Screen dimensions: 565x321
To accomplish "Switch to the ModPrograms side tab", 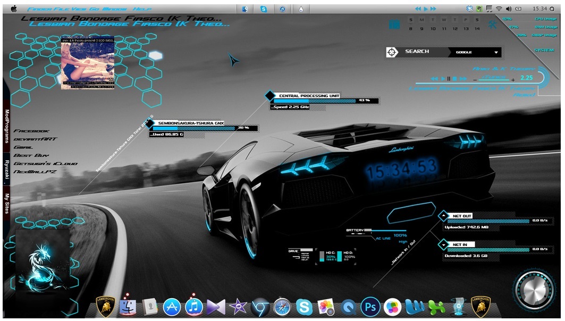I will click(6, 127).
